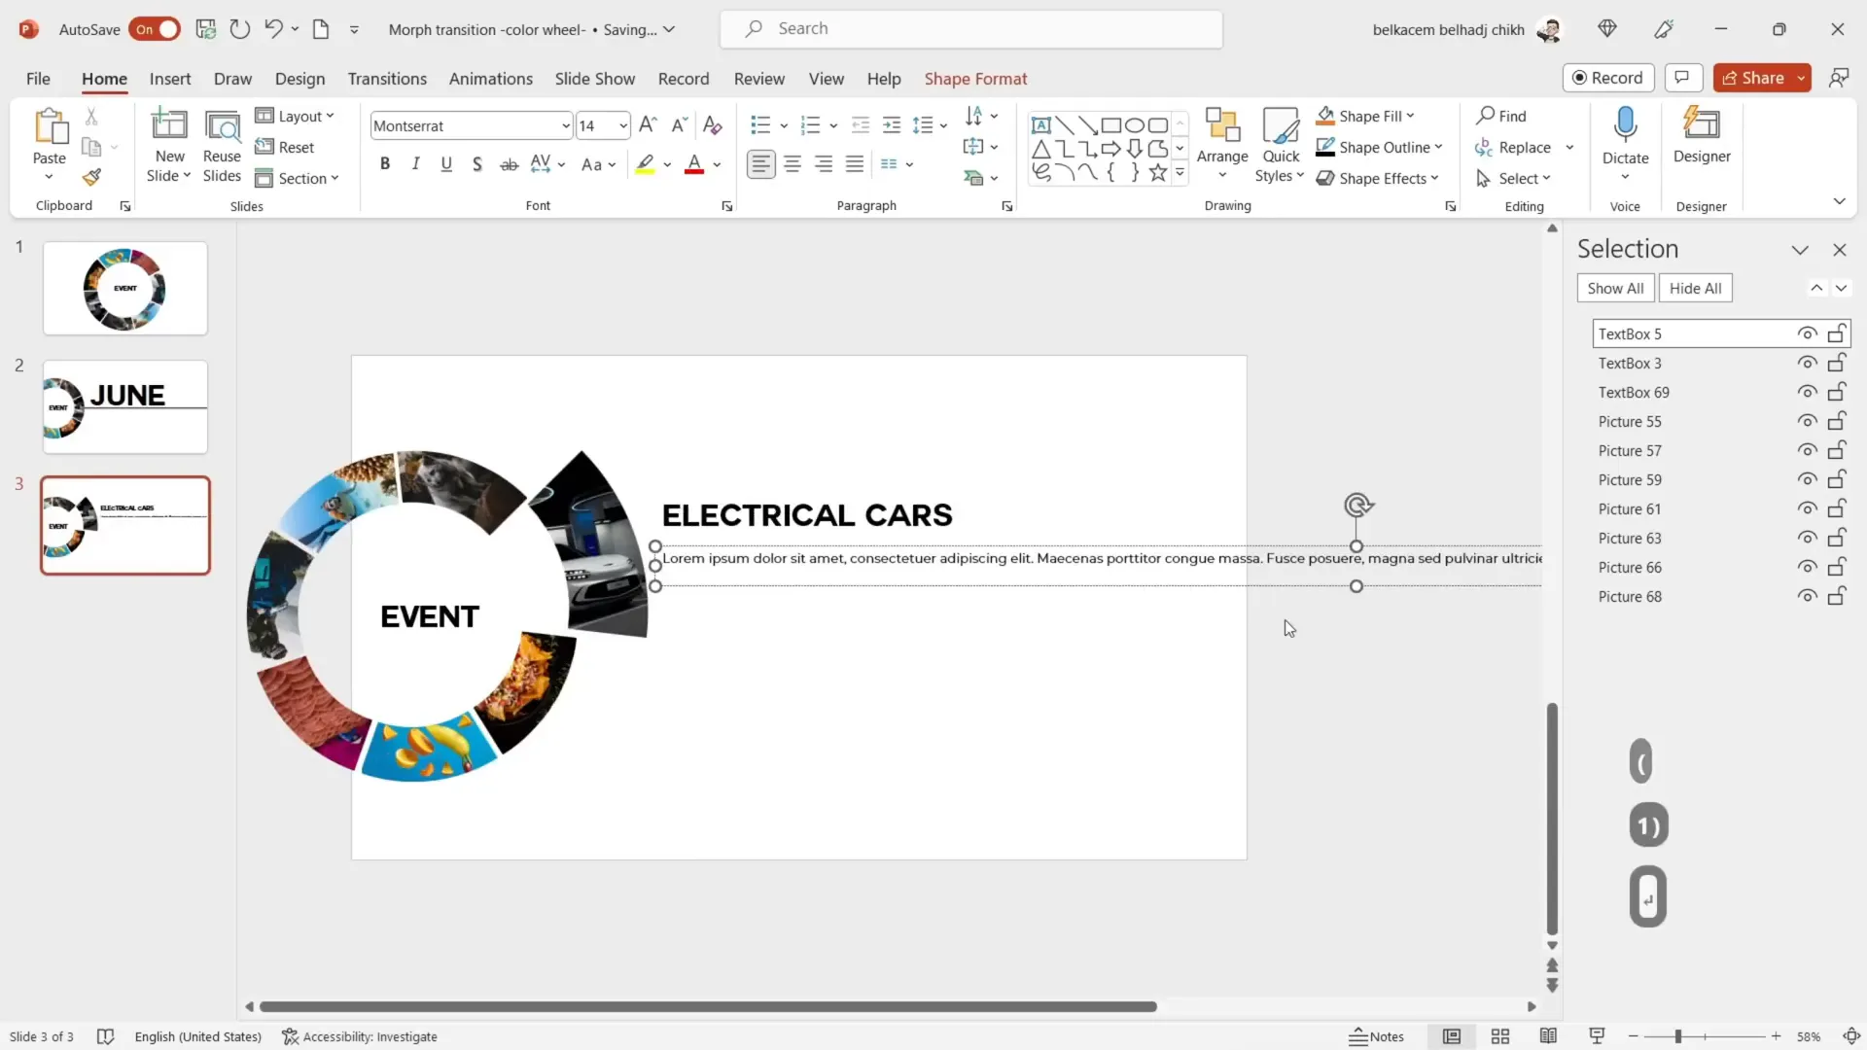Expand Layout dropdown
Image resolution: width=1867 pixels, height=1050 pixels.
[295, 116]
